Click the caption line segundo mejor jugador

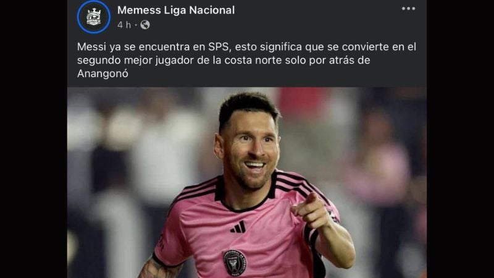tap(224, 60)
